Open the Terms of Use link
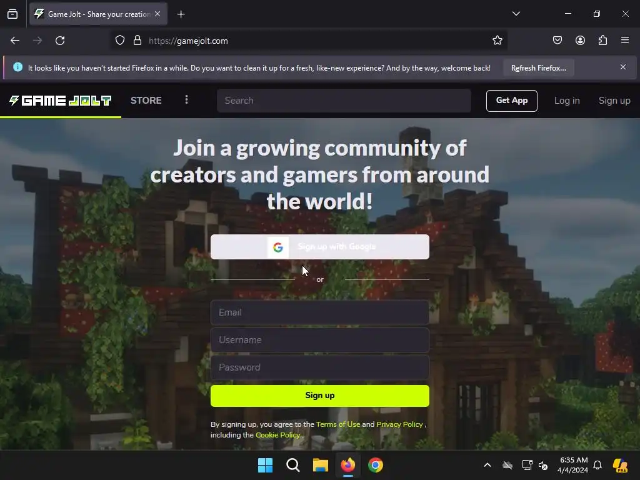This screenshot has width=640, height=480. (x=338, y=424)
